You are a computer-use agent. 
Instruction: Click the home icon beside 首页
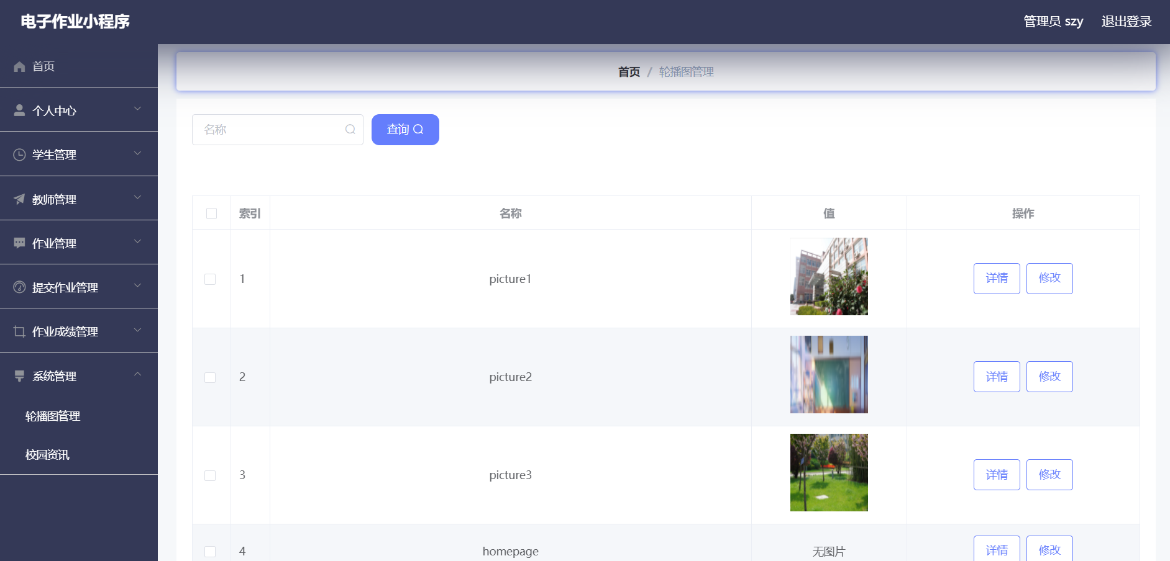point(19,66)
